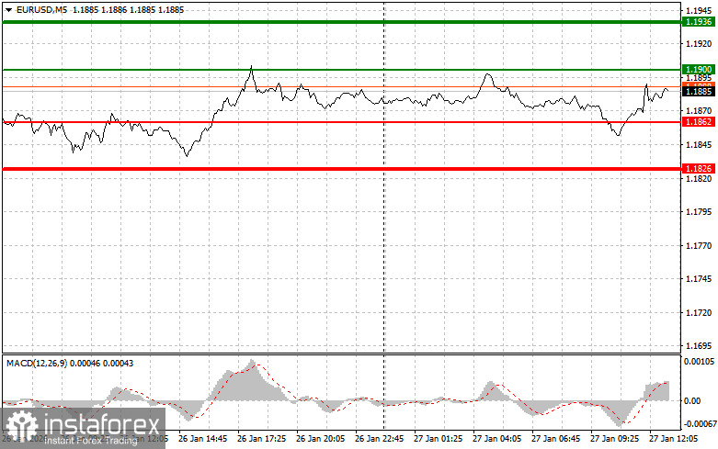Click the 27 Jan 04:05 time label

coord(496,439)
